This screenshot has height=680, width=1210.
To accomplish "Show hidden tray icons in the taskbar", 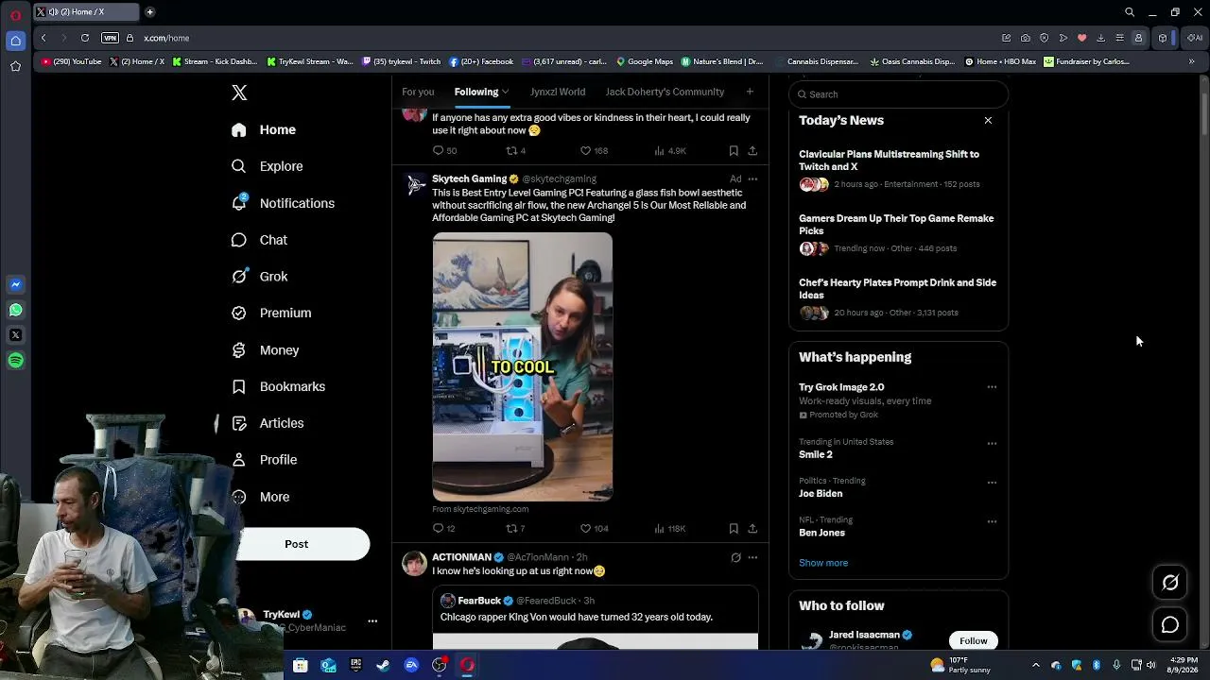I will point(1036,666).
